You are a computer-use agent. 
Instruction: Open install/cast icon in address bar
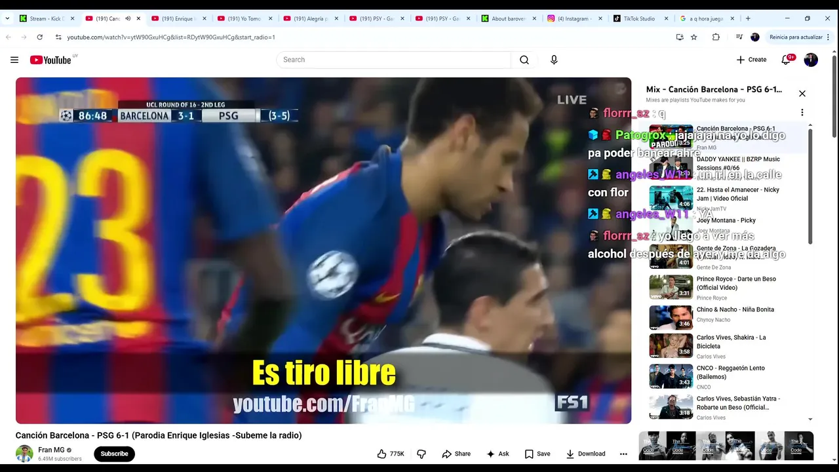click(680, 37)
